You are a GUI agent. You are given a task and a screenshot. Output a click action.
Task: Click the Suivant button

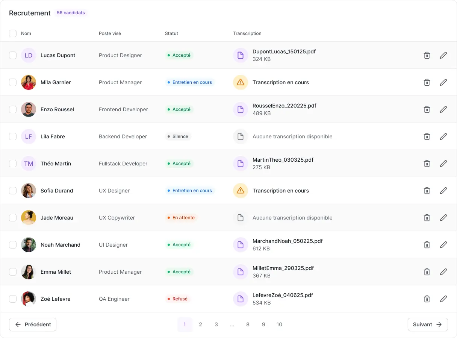tap(428, 324)
